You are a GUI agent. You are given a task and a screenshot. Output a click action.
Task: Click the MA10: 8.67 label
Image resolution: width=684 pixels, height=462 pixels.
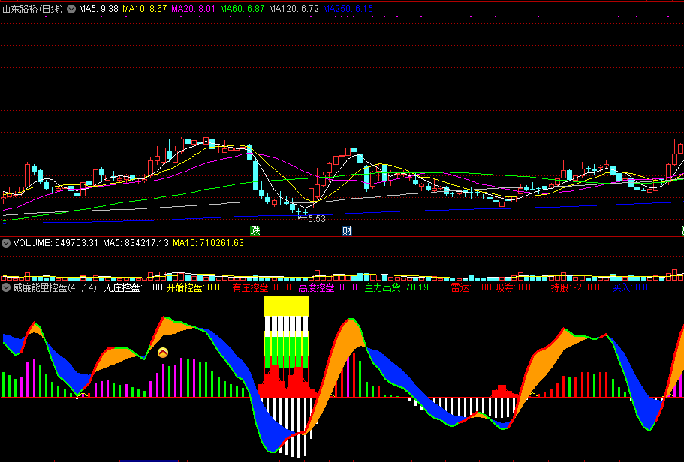coord(145,9)
